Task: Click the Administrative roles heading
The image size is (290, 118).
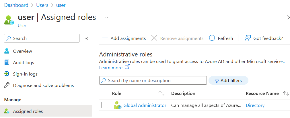Action: tap(126, 54)
